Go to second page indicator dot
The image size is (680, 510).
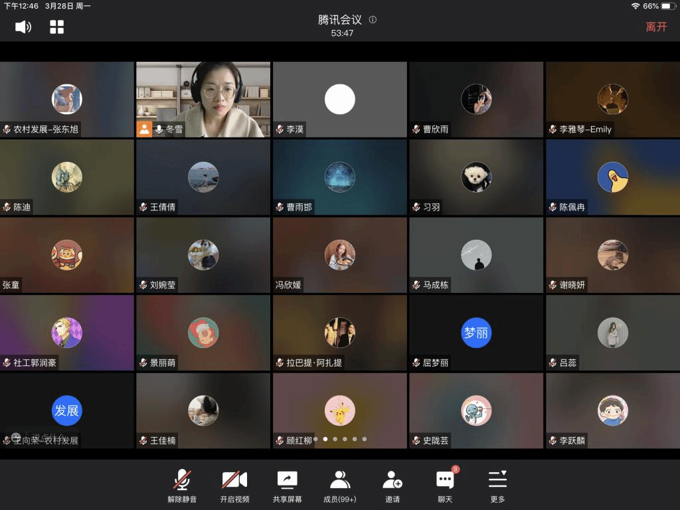coord(325,439)
